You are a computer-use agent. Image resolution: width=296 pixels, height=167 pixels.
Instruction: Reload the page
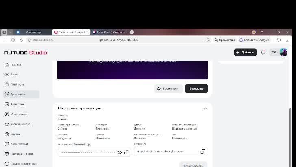[x=21, y=40]
